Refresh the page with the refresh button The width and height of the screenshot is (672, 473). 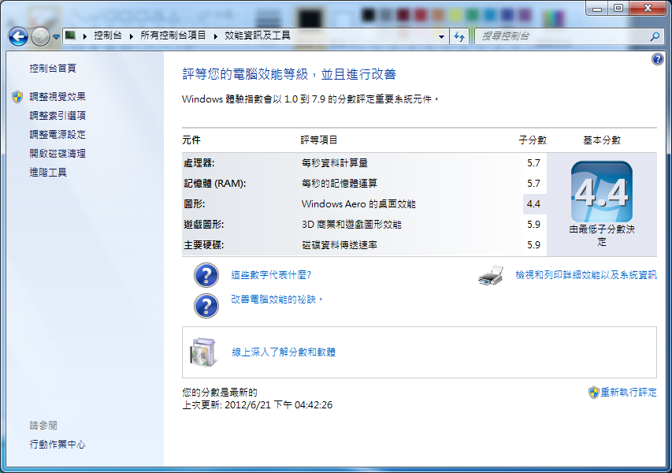click(x=459, y=37)
